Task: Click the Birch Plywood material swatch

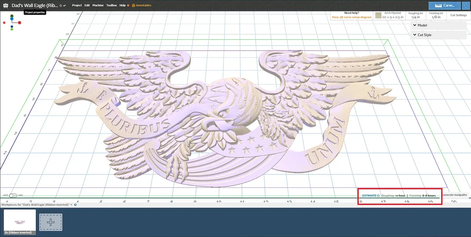Action: [x=378, y=15]
